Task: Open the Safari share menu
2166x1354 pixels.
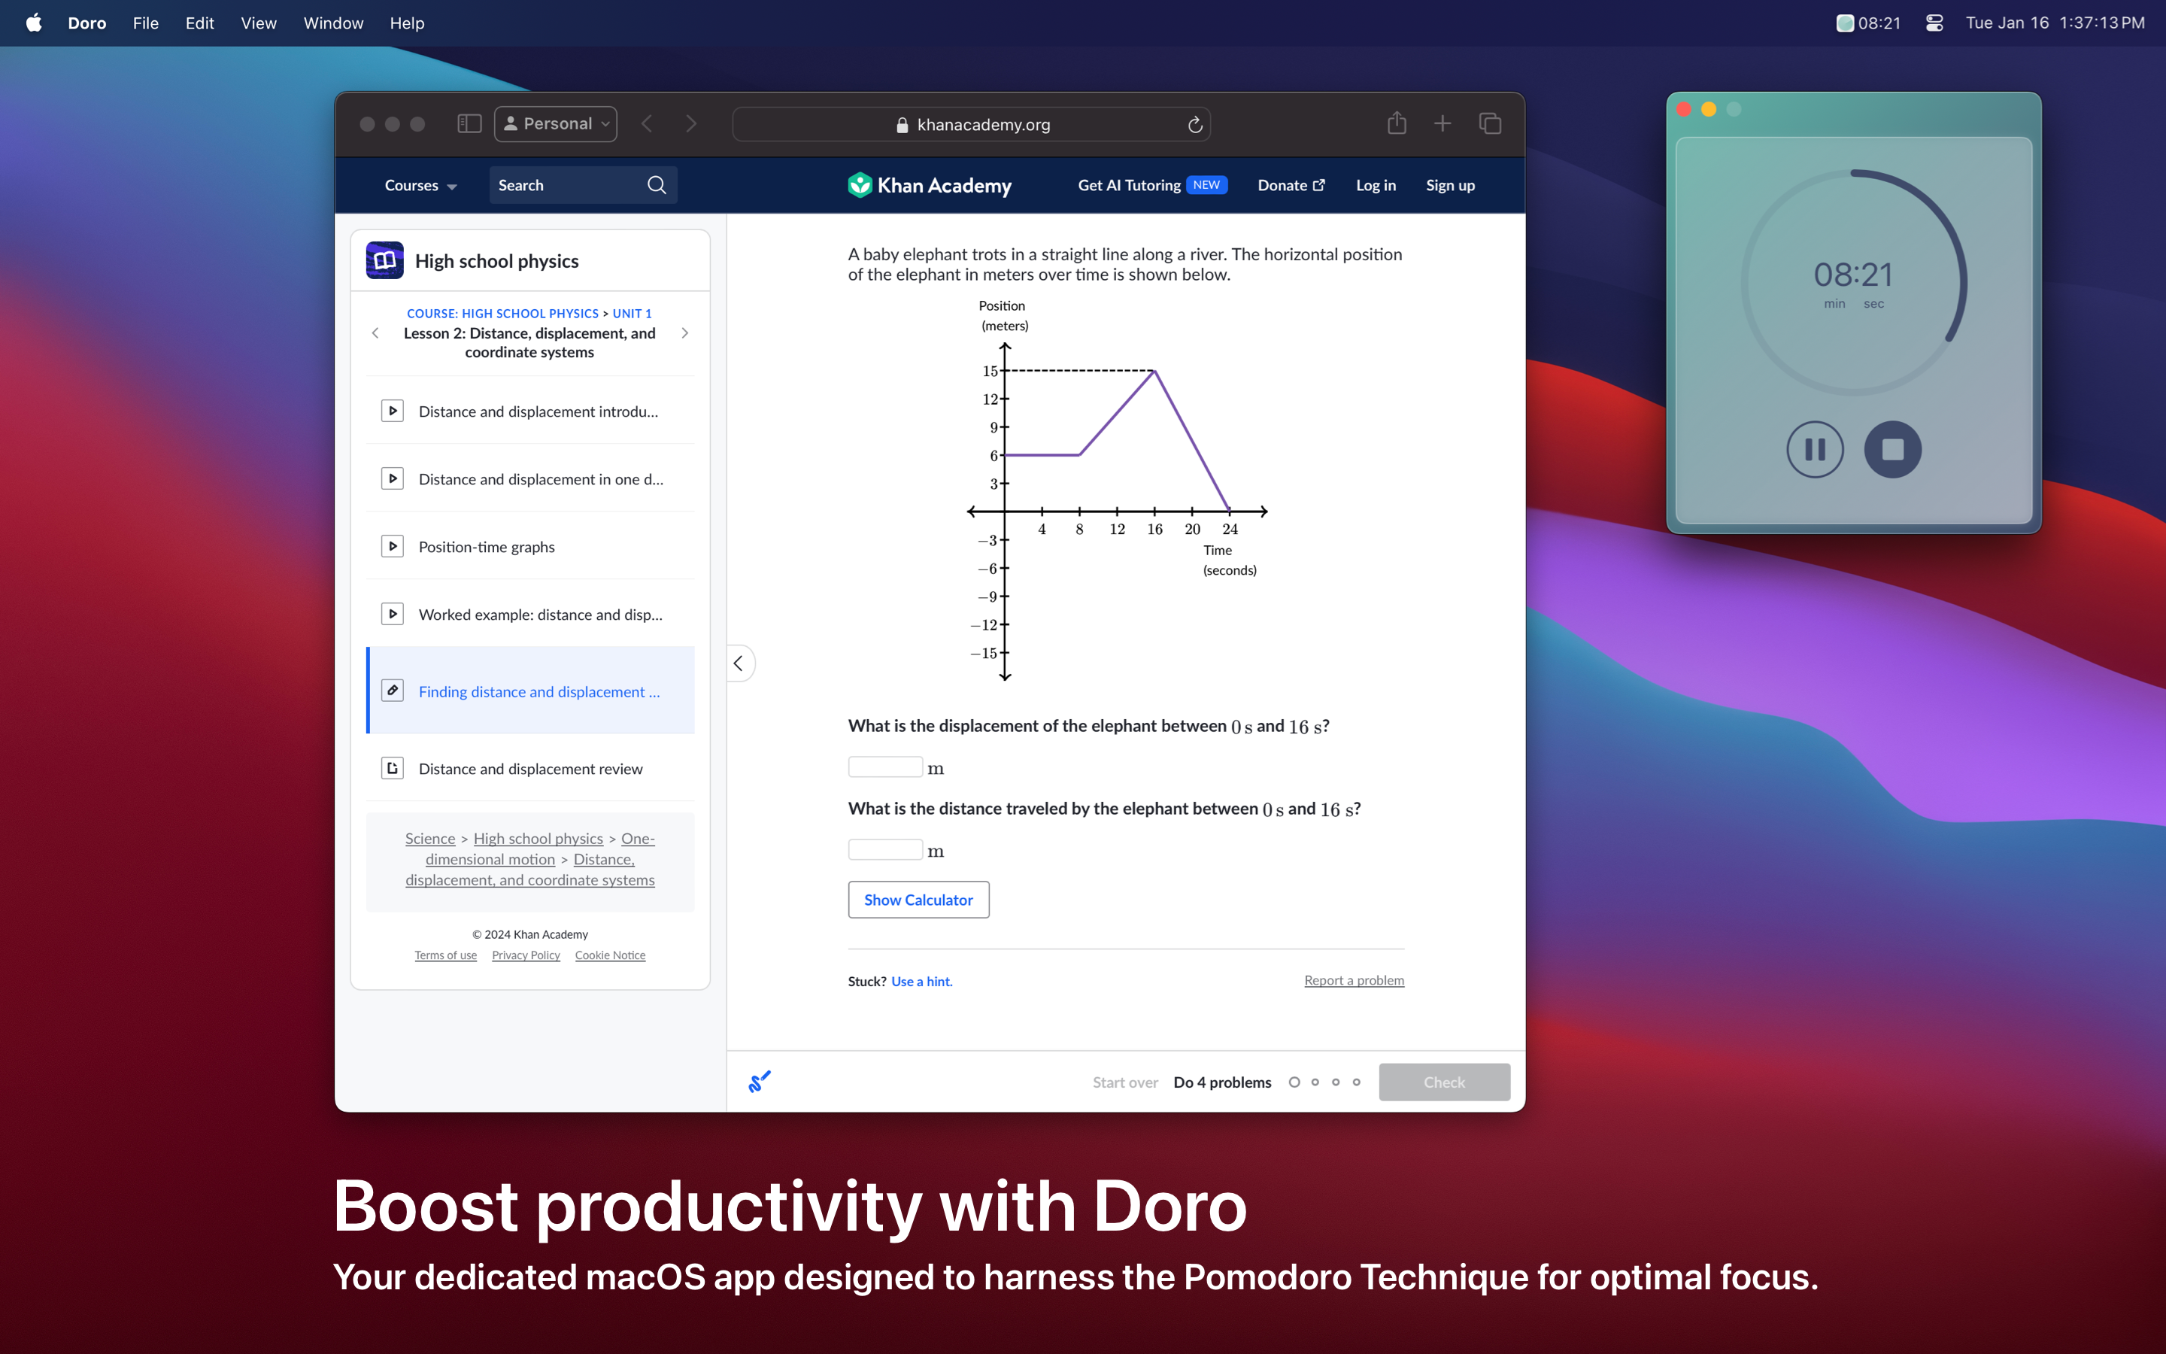Action: pyautogui.click(x=1397, y=123)
